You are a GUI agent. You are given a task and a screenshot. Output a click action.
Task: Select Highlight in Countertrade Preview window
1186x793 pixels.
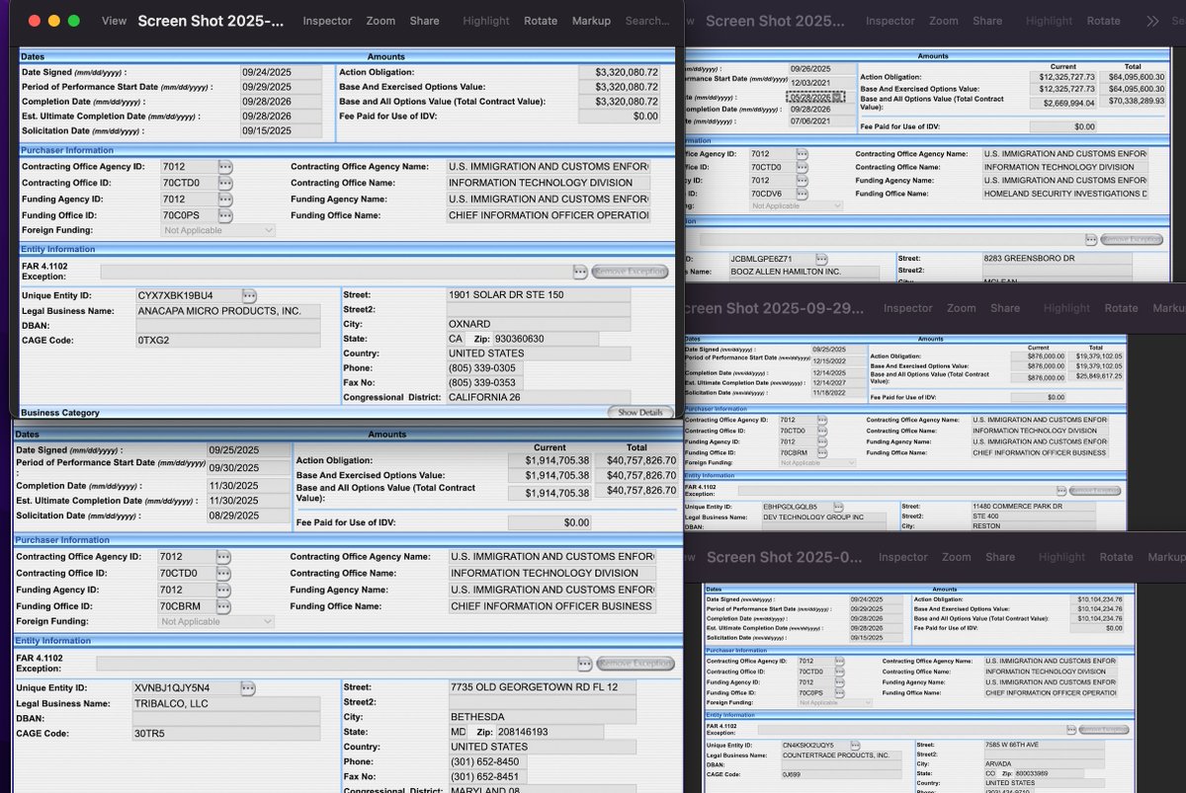coord(1062,557)
